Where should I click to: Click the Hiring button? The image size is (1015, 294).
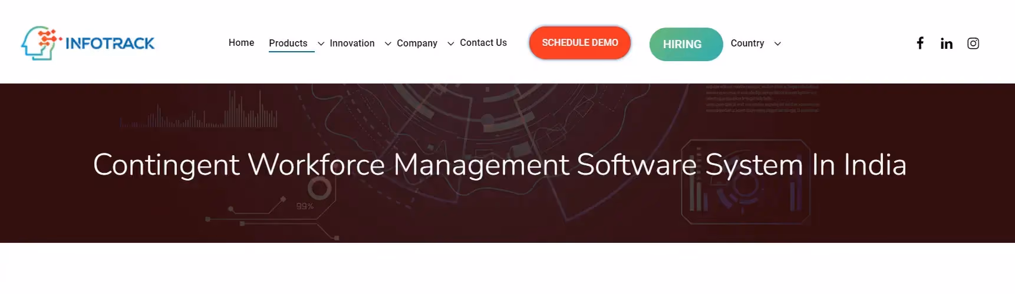click(x=686, y=44)
